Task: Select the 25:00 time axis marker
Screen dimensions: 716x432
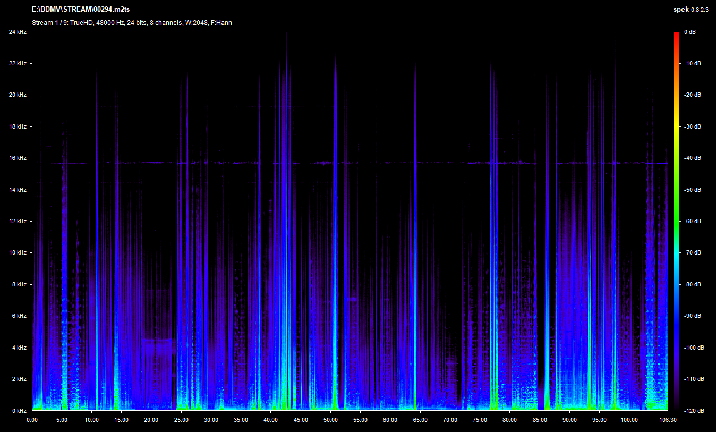Action: tap(181, 420)
